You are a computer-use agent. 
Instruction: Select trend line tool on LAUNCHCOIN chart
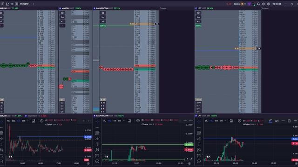click(x=97, y=127)
